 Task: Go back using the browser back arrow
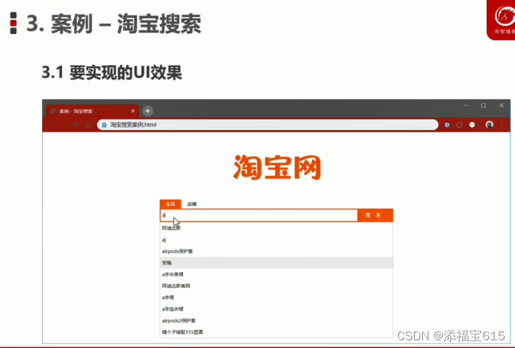click(51, 125)
